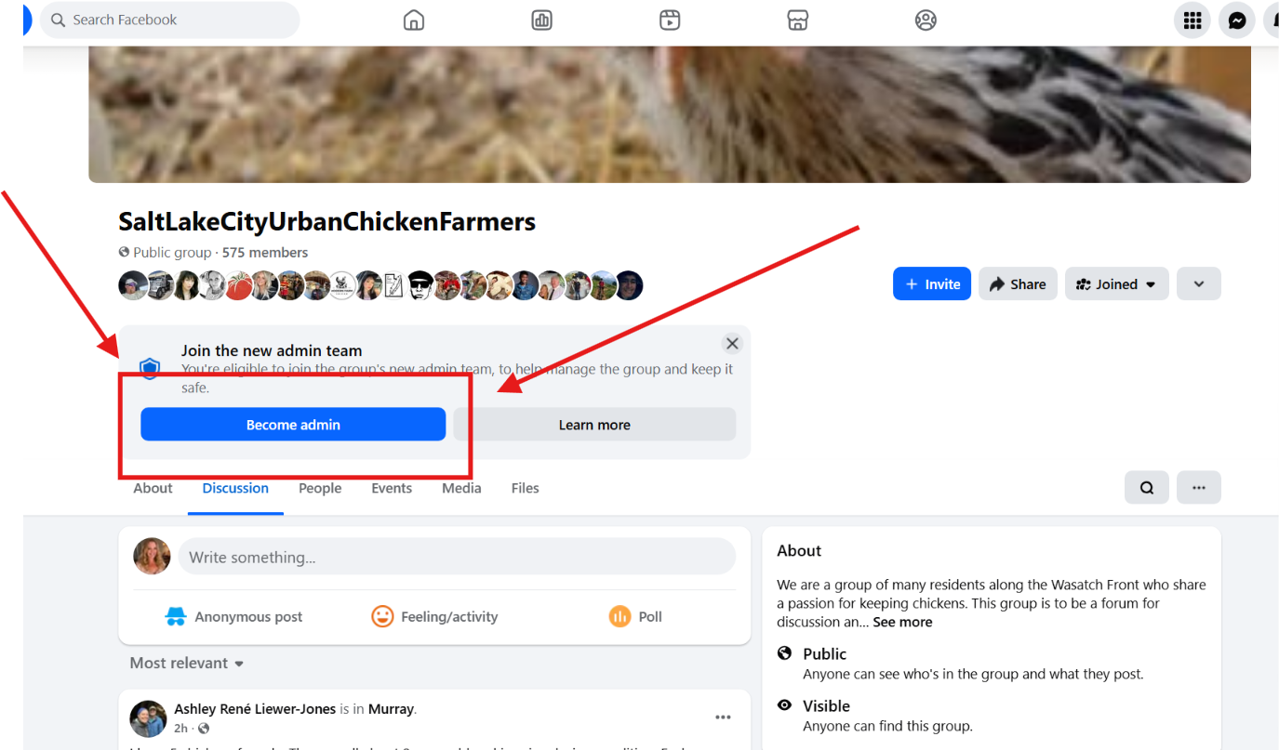The height and width of the screenshot is (750, 1279).
Task: Open the Most relevant sort dropdown
Action: 187,663
